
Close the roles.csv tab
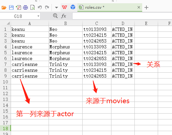click(x=139, y=7)
